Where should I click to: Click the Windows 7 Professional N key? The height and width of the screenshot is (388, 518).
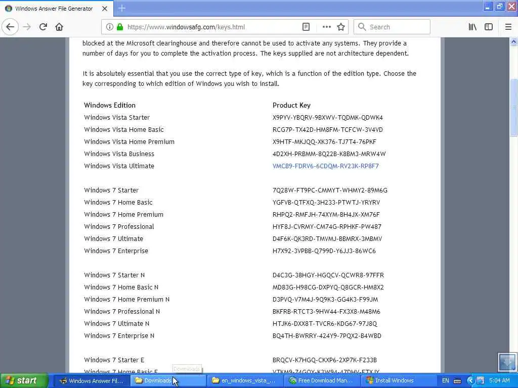click(x=326, y=311)
